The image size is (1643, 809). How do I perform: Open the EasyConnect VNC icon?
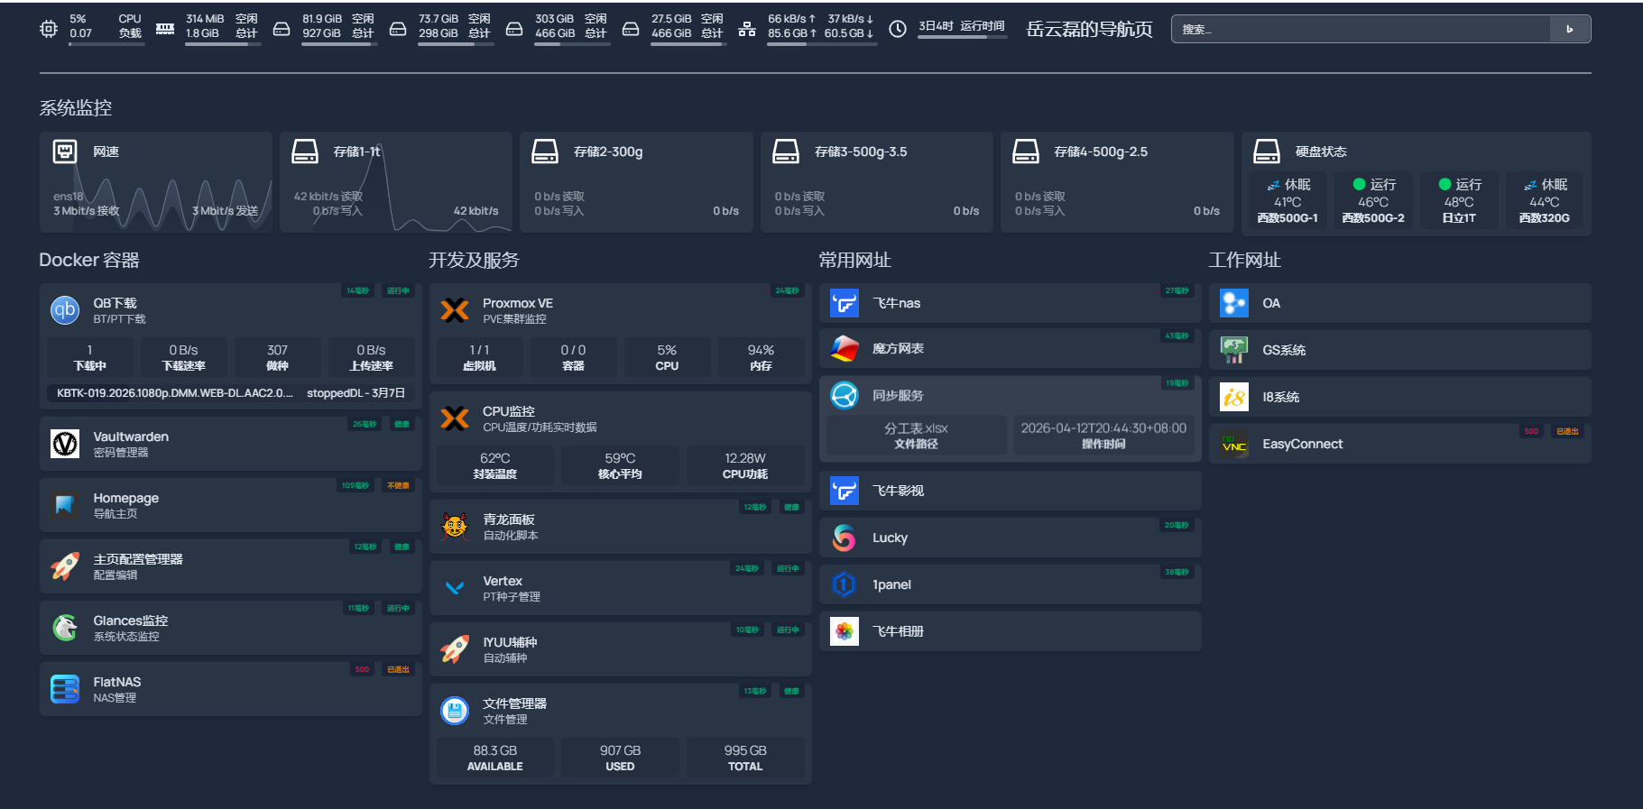[1234, 444]
